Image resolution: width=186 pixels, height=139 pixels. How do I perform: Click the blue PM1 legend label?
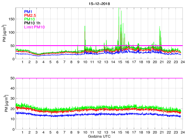coord(28,12)
